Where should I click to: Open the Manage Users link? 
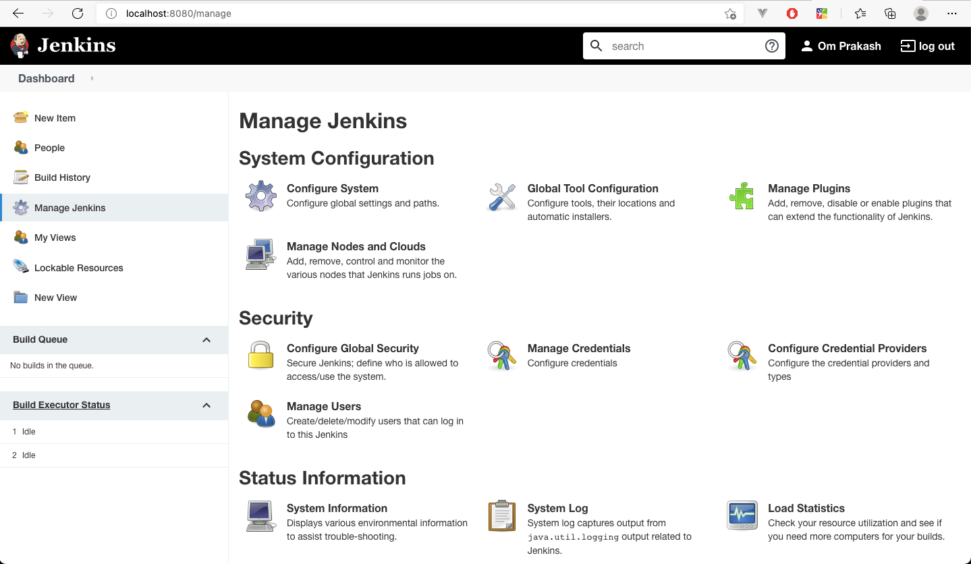point(324,406)
